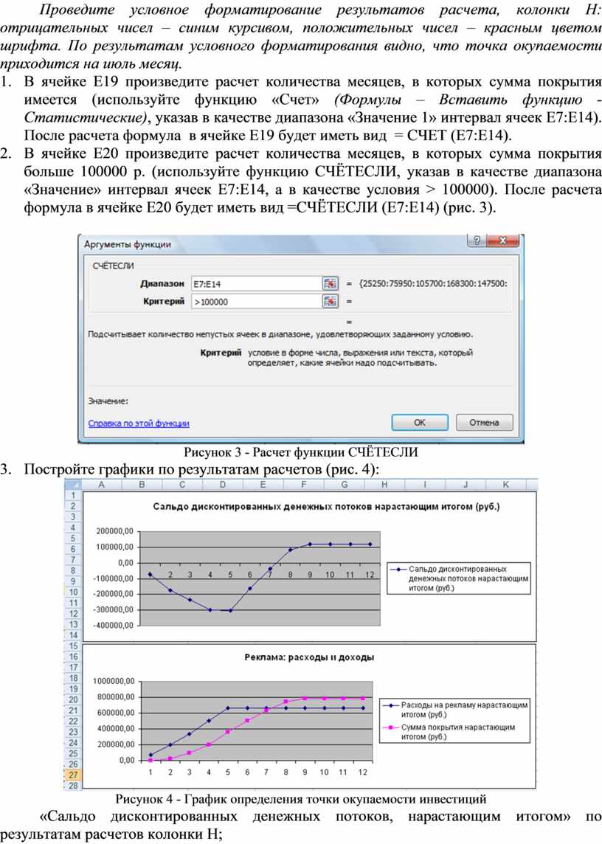
Task: Select column header D
Action: (x=222, y=485)
